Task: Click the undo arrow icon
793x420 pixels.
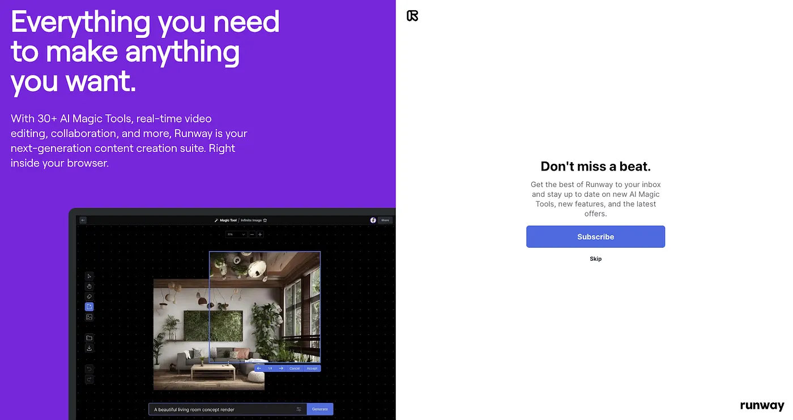Action: coord(89,369)
